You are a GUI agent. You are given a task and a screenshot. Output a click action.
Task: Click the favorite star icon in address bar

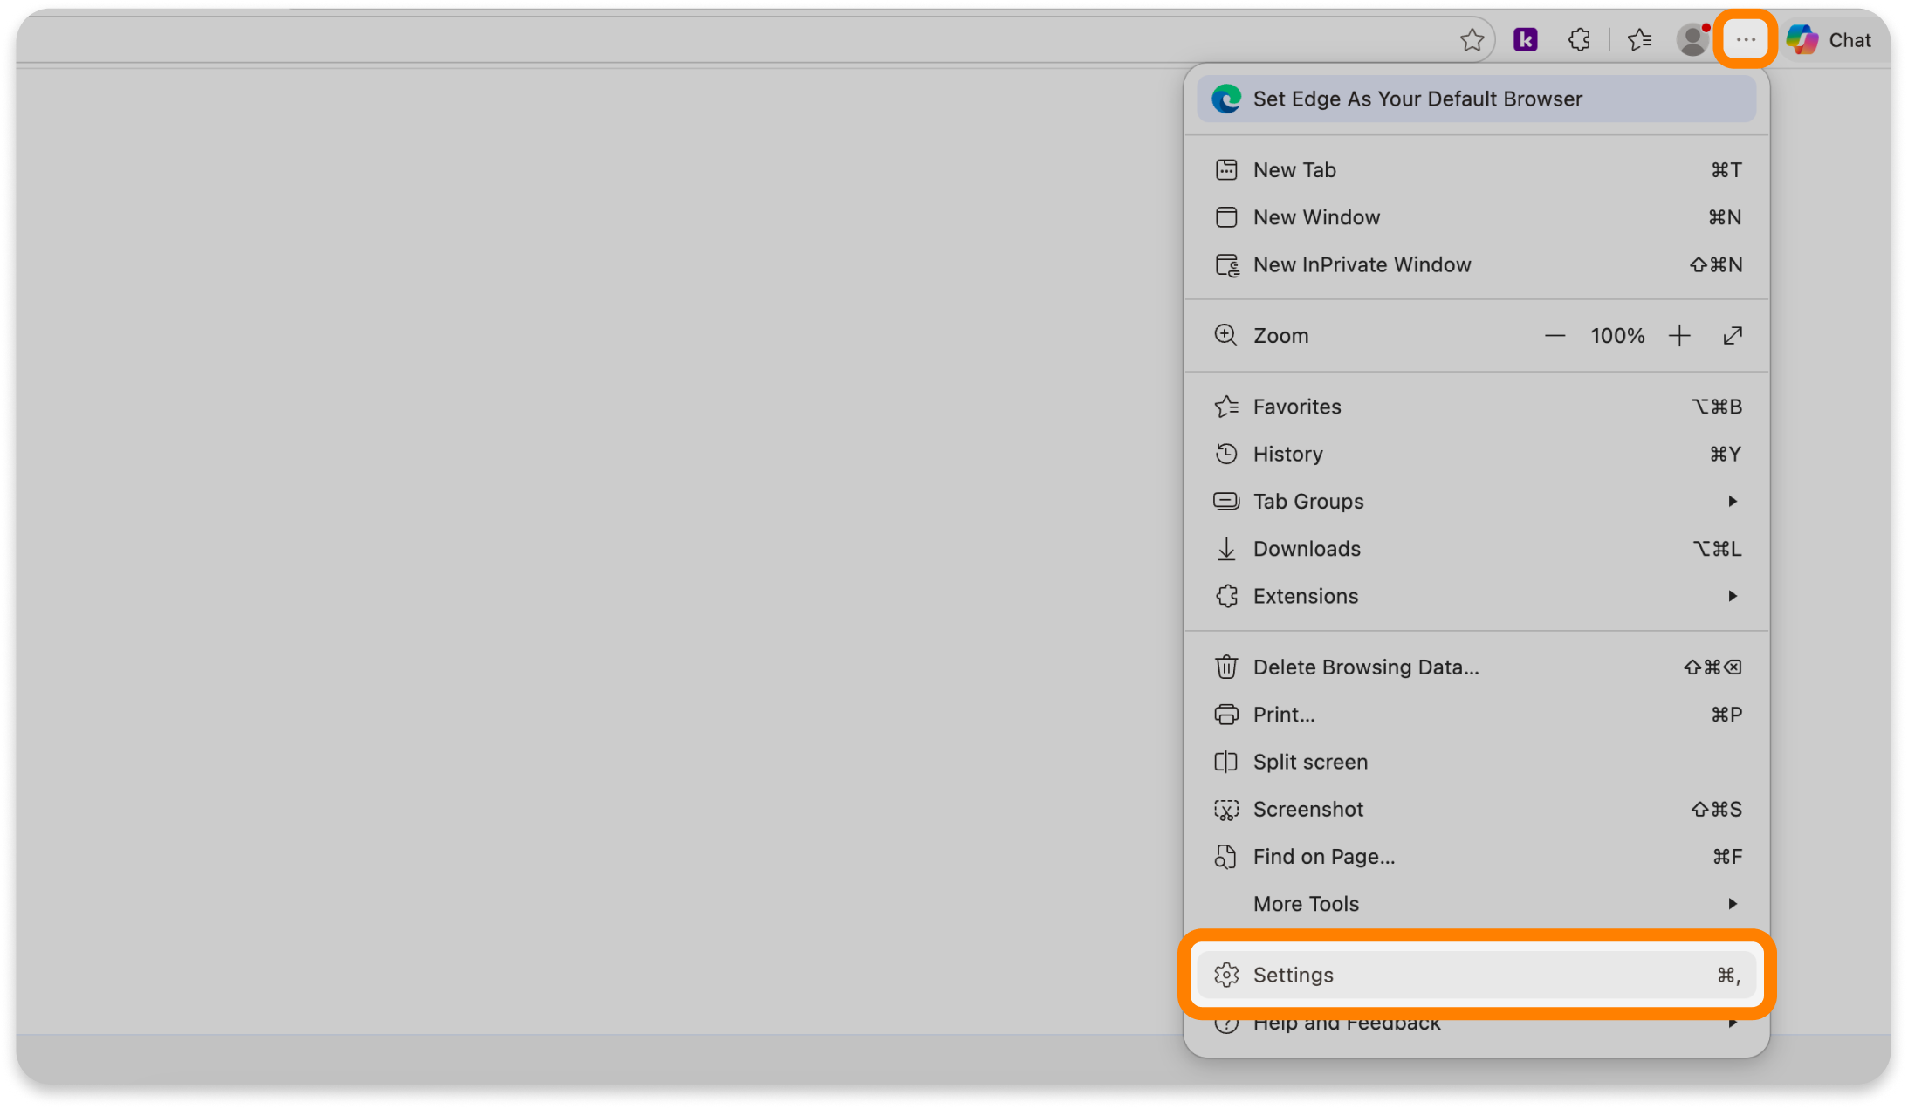(1472, 39)
